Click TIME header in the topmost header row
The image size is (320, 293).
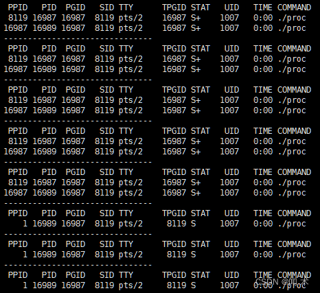(x=263, y=8)
